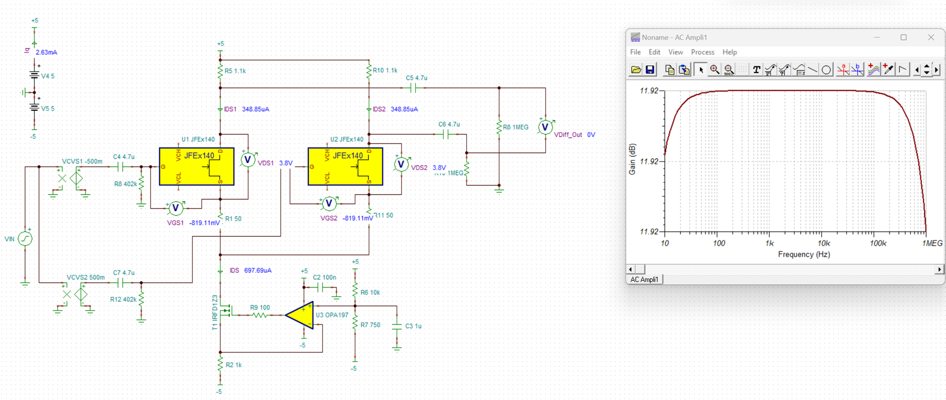Select the VDS2 voltmeter symbol
Image resolution: width=946 pixels, height=400 pixels.
point(401,164)
